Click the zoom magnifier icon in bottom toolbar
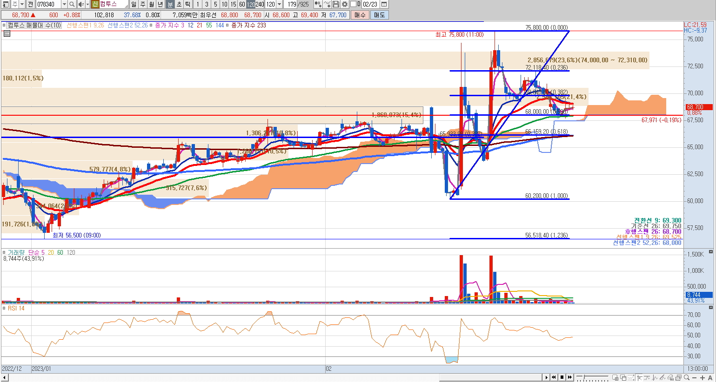Image resolution: width=716 pixels, height=382 pixels. pyautogui.click(x=687, y=377)
